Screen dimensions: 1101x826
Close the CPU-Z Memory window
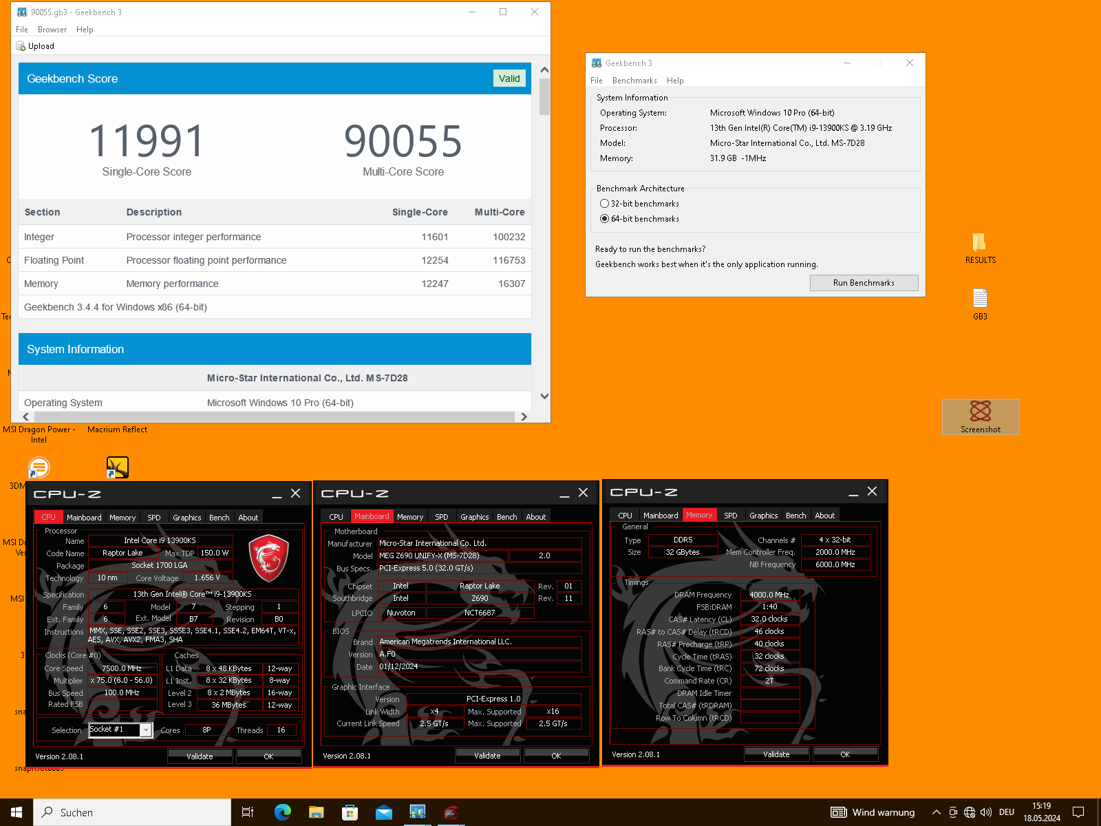(x=872, y=491)
